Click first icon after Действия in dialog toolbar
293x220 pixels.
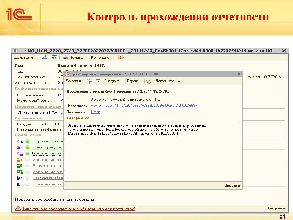coord(90,81)
